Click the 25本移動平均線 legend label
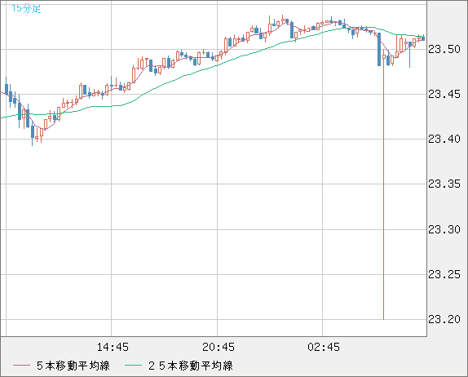 pyautogui.click(x=191, y=366)
